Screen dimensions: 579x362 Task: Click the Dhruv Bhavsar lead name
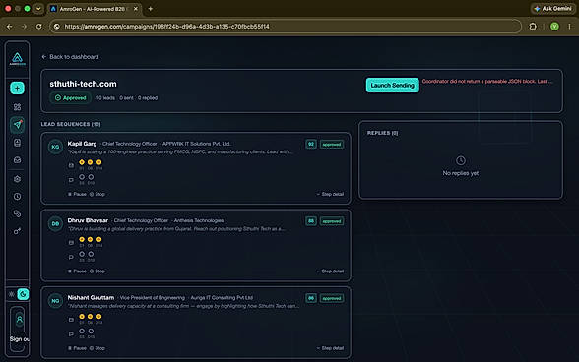[88, 220]
